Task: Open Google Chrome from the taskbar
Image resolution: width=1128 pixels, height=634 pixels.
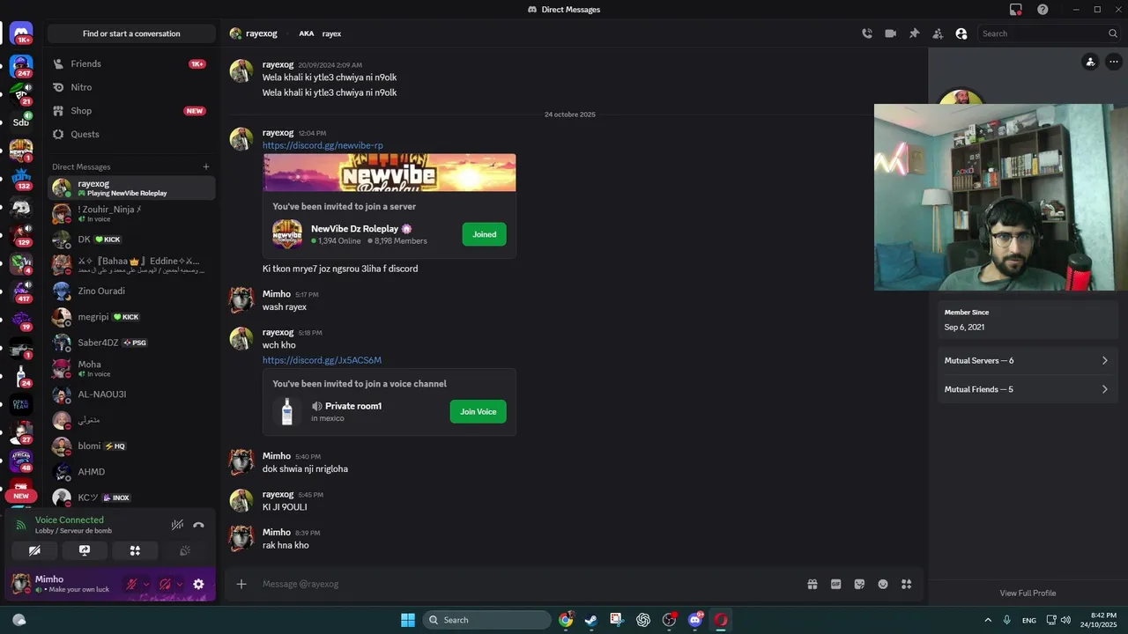Action: [x=566, y=620]
